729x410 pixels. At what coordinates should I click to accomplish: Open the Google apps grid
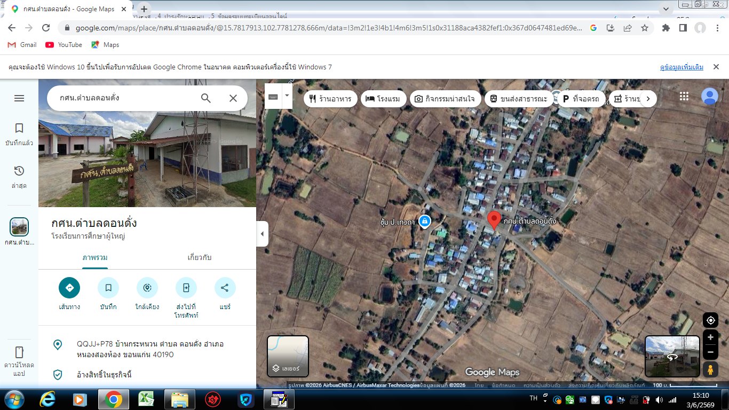684,96
